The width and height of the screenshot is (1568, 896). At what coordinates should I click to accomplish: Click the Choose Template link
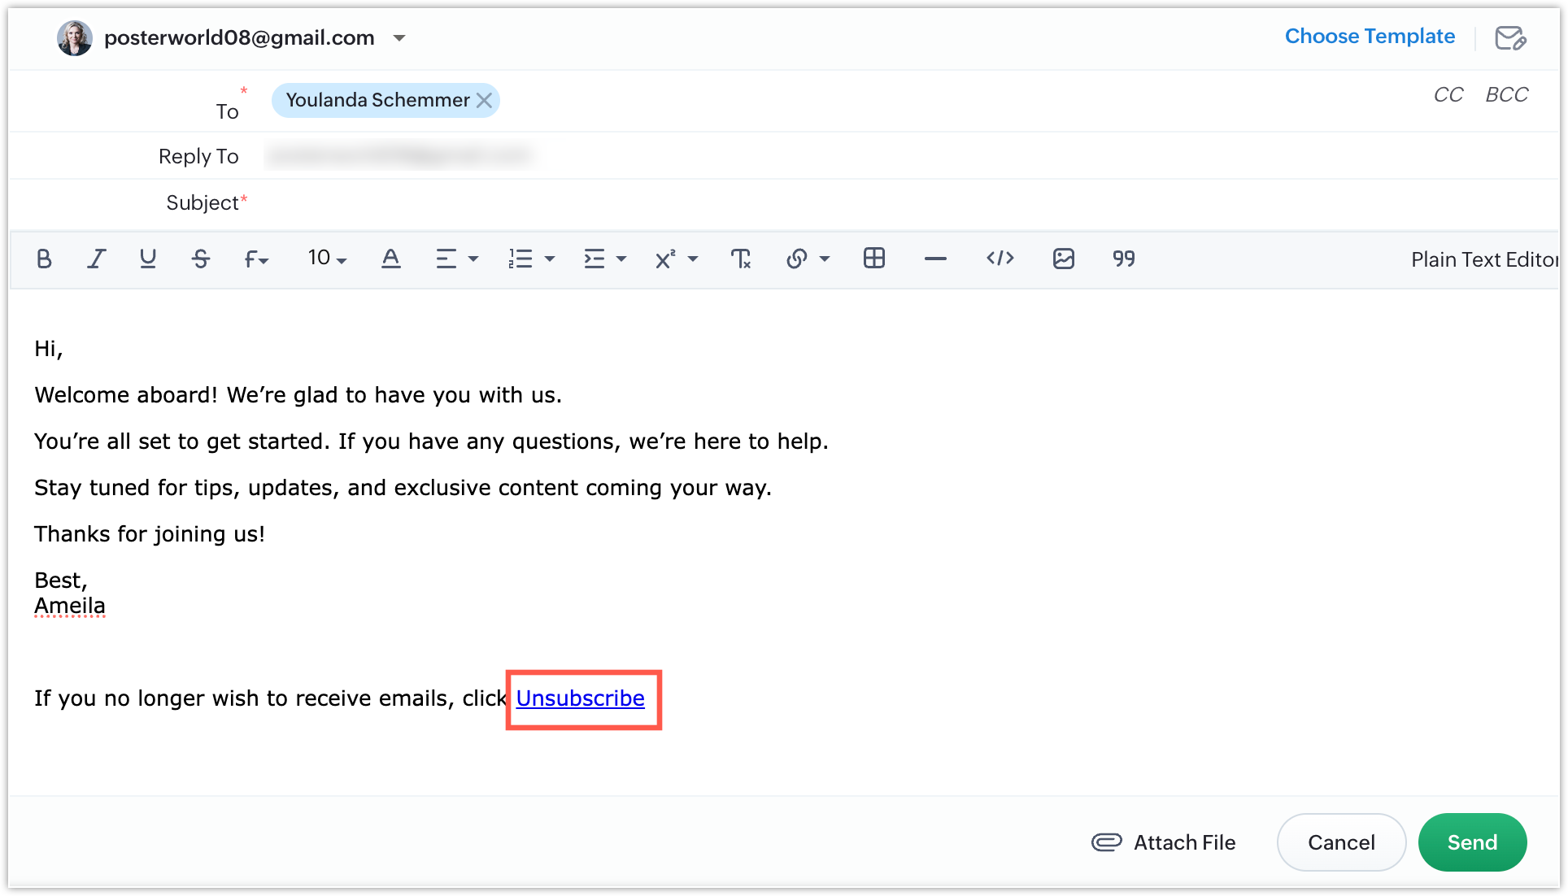pos(1370,37)
